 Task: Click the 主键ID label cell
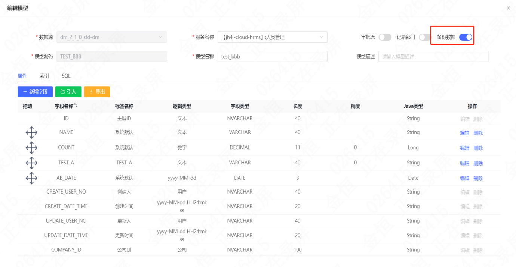124,119
